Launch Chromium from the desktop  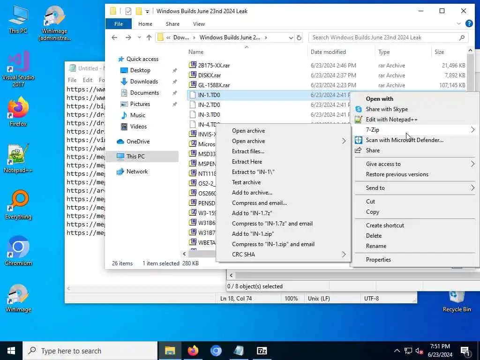pos(18,251)
